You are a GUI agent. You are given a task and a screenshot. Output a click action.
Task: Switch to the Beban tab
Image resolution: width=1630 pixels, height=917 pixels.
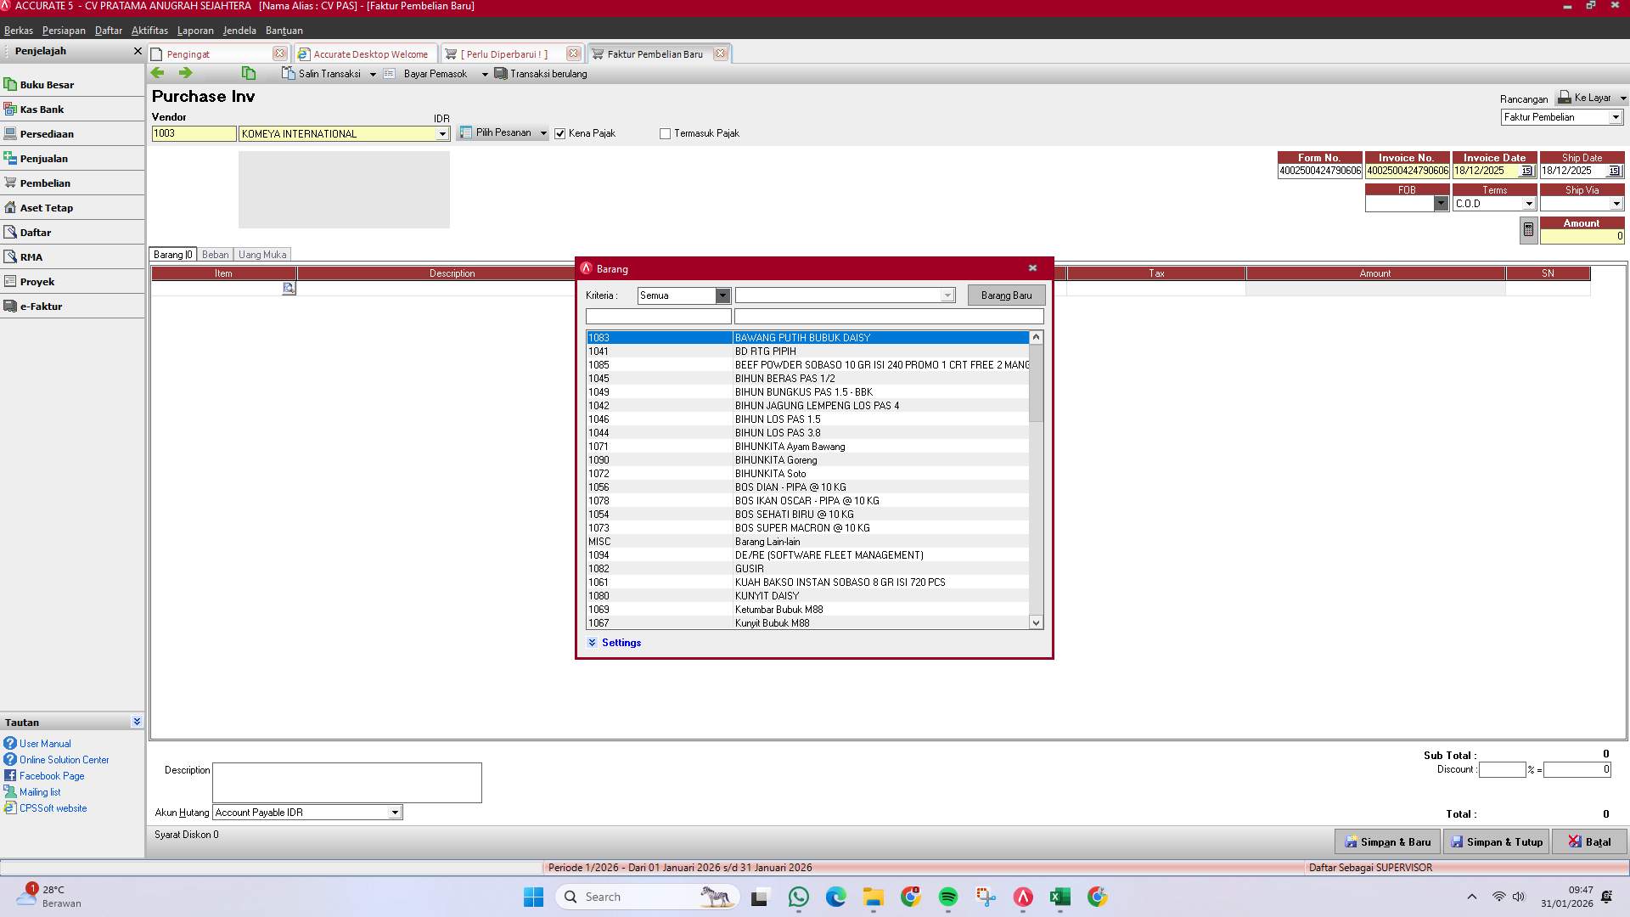216,254
